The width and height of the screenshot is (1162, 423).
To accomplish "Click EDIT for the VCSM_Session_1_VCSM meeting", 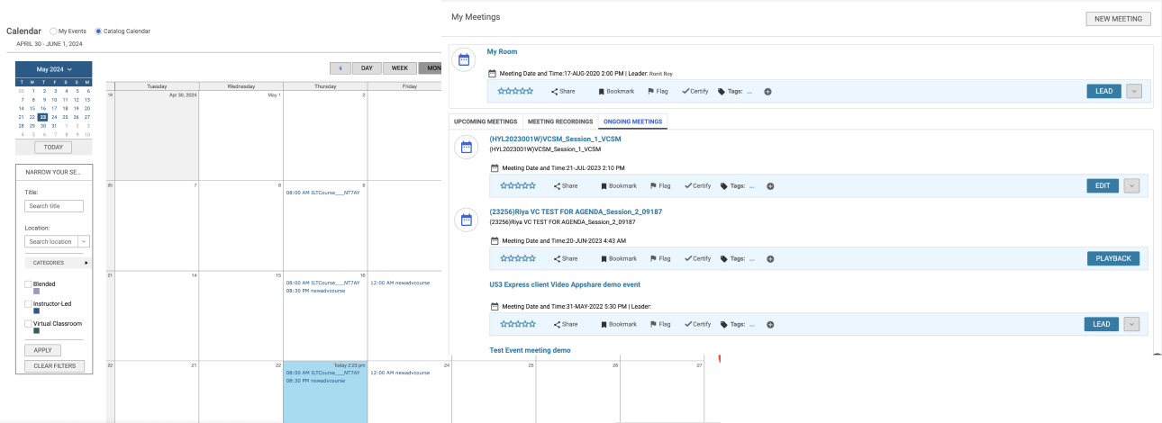I will [x=1103, y=185].
